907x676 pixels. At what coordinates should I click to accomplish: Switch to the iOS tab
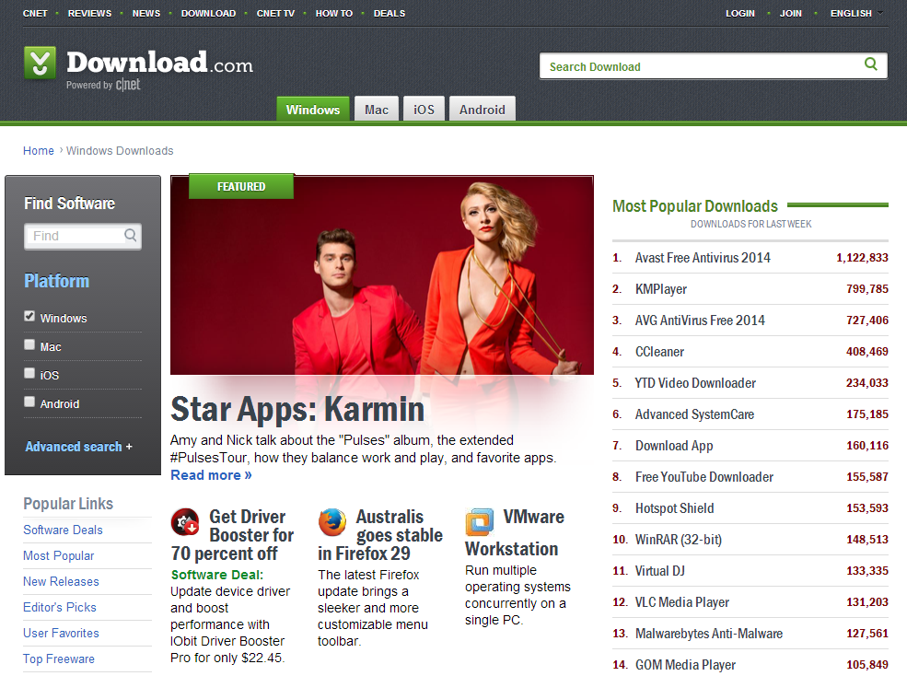pos(424,109)
